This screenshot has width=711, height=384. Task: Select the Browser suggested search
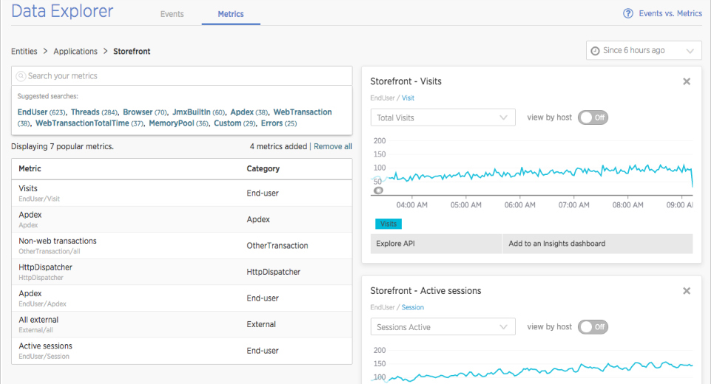click(x=138, y=112)
